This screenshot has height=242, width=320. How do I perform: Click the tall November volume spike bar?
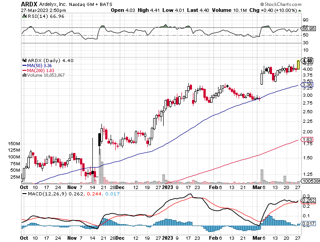point(100,166)
